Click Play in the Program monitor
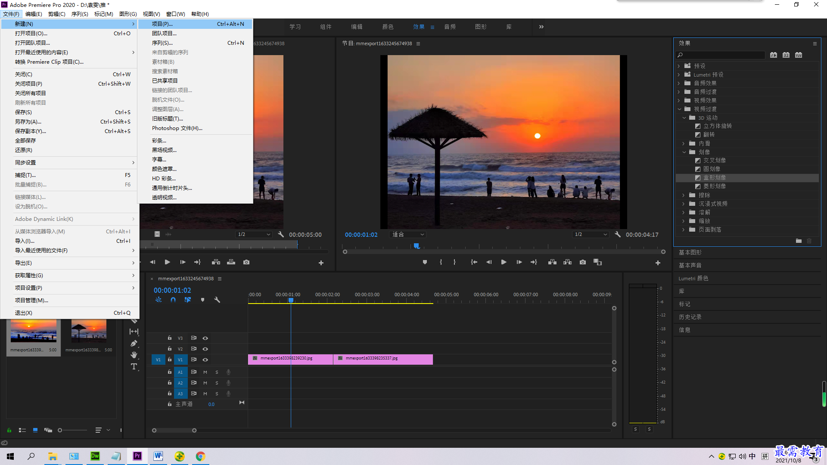Screen dimensions: 827x465 pyautogui.click(x=504, y=262)
